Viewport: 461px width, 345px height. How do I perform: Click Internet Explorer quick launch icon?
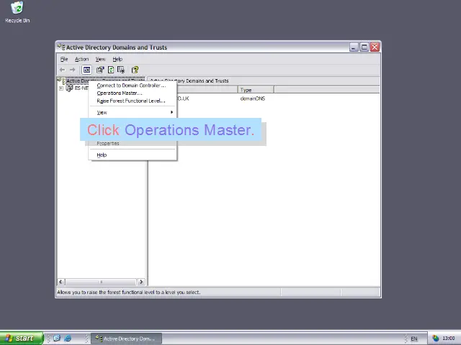click(x=68, y=339)
